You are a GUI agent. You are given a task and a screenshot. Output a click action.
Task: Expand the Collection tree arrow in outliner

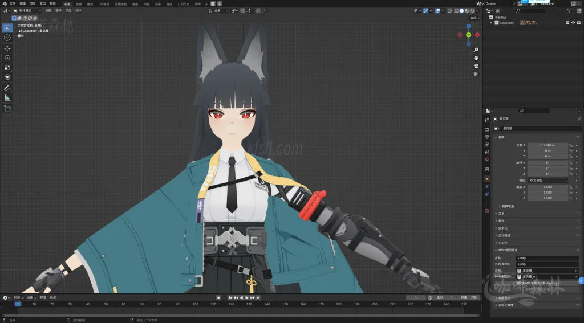coord(491,23)
